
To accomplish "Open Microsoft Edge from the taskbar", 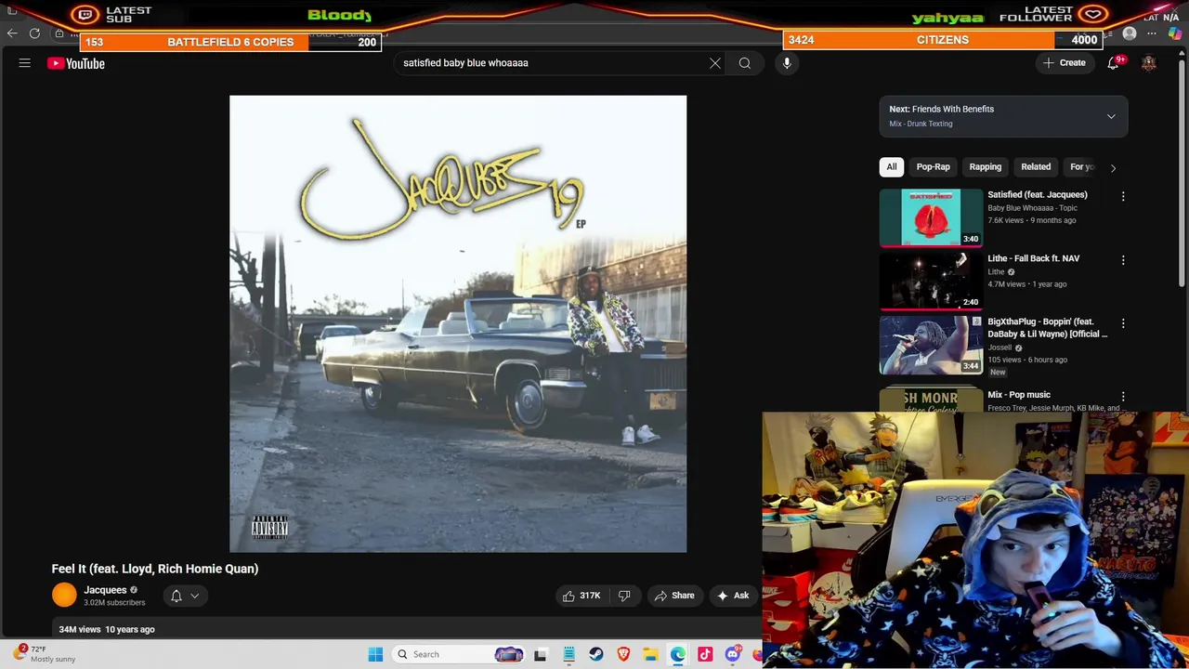I will [x=678, y=655].
